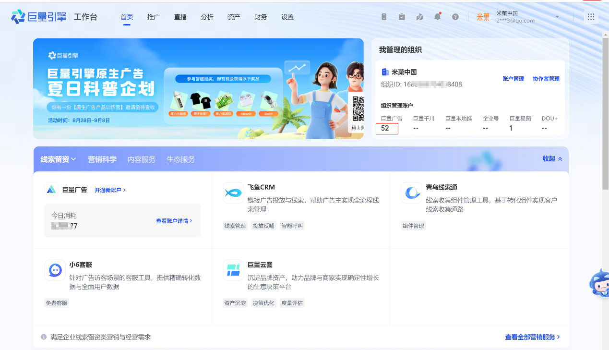Click the 巨量广告 product icon
The width and height of the screenshot is (609, 350).
pos(51,190)
